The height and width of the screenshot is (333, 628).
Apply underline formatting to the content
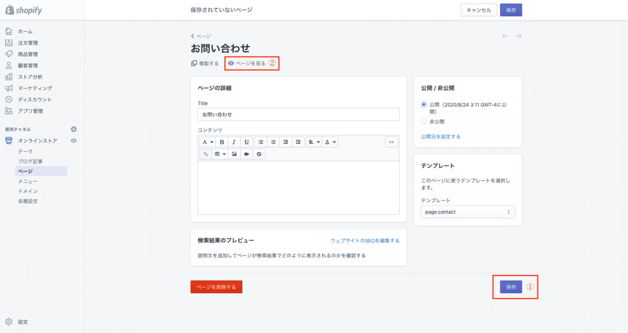click(x=246, y=141)
